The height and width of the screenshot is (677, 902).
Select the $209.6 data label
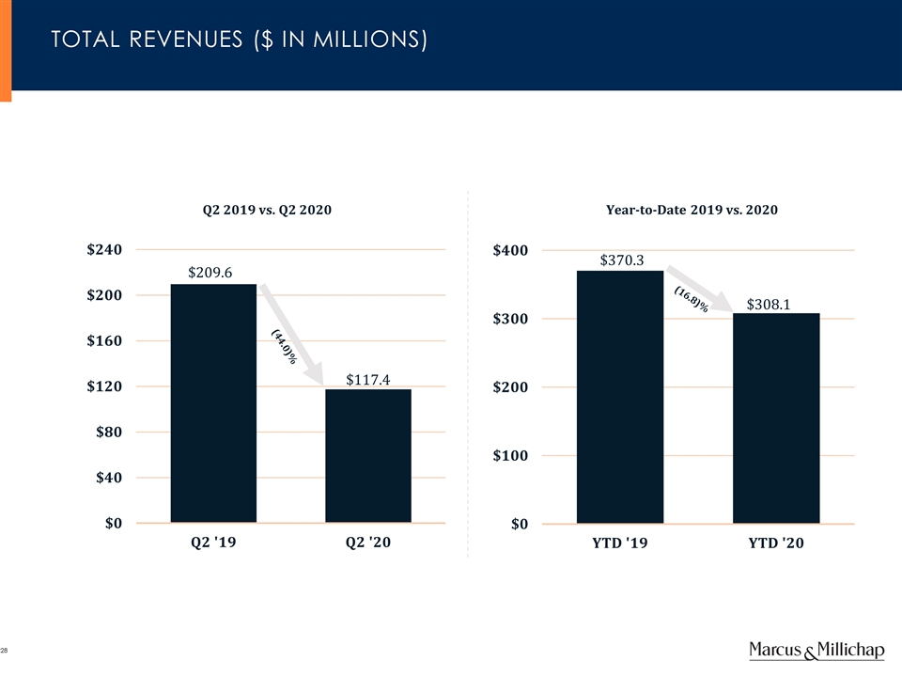[210, 273]
